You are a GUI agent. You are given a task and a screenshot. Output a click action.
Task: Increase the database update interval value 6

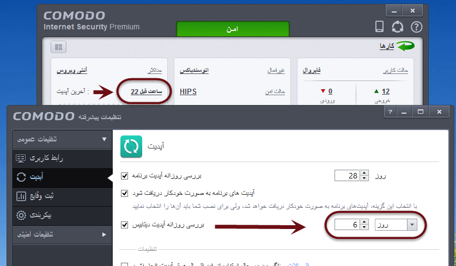tap(364, 222)
